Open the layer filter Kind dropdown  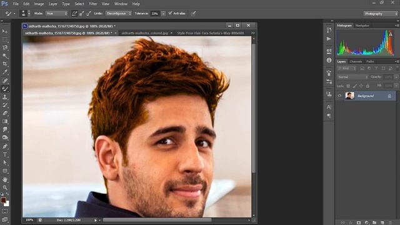(x=346, y=68)
